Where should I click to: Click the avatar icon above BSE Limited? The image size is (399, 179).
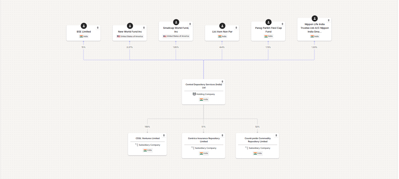pyautogui.click(x=84, y=26)
